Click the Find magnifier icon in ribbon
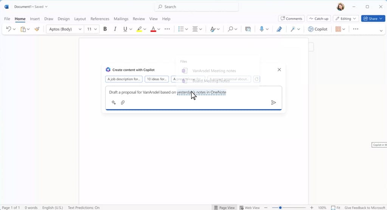This screenshot has height=210, width=387. (230, 29)
